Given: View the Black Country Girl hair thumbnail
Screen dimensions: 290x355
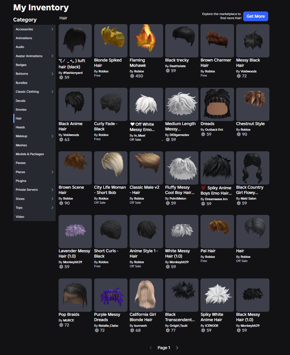Looking at the screenshot, I should (x=253, y=168).
